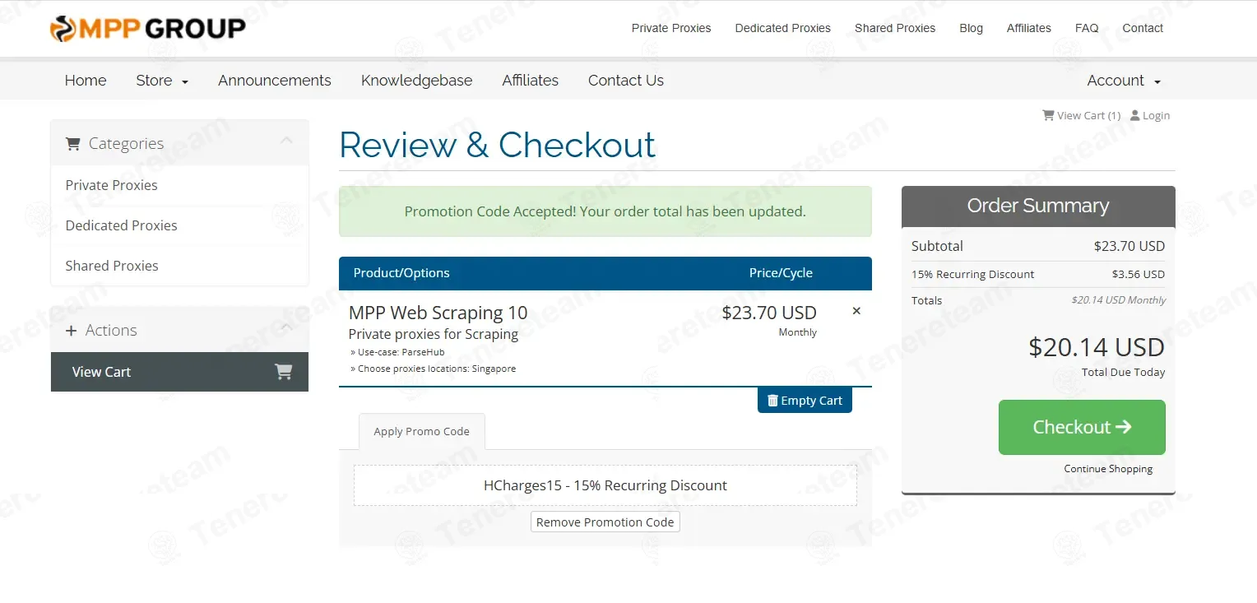The image size is (1257, 603).
Task: Click the '$20.14 USD Monthly' totals value
Action: pos(1119,300)
